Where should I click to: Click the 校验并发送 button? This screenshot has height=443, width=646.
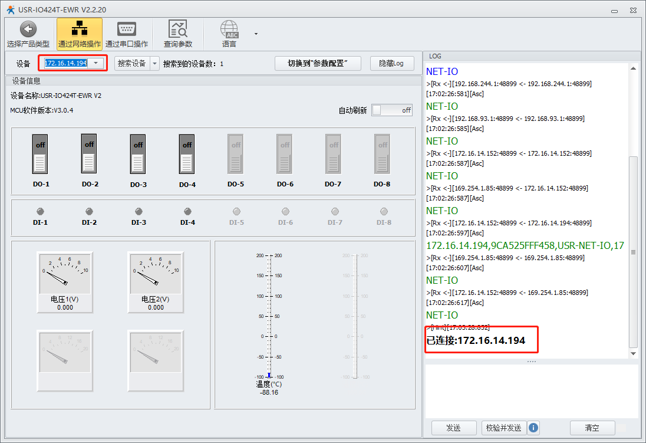point(504,428)
